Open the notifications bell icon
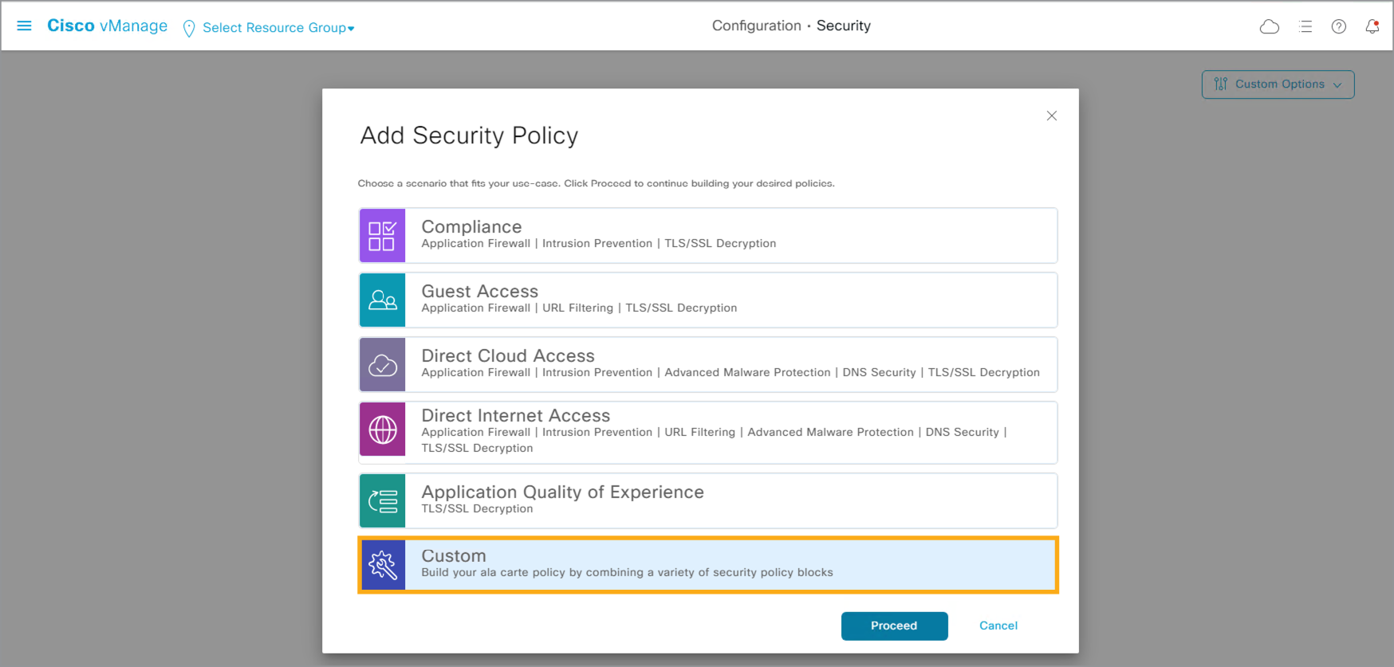This screenshot has height=667, width=1394. pos(1372,26)
